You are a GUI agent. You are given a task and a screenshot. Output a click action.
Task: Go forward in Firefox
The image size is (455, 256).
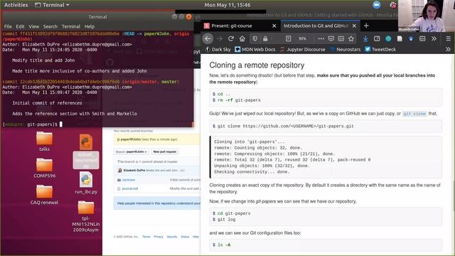(220, 38)
